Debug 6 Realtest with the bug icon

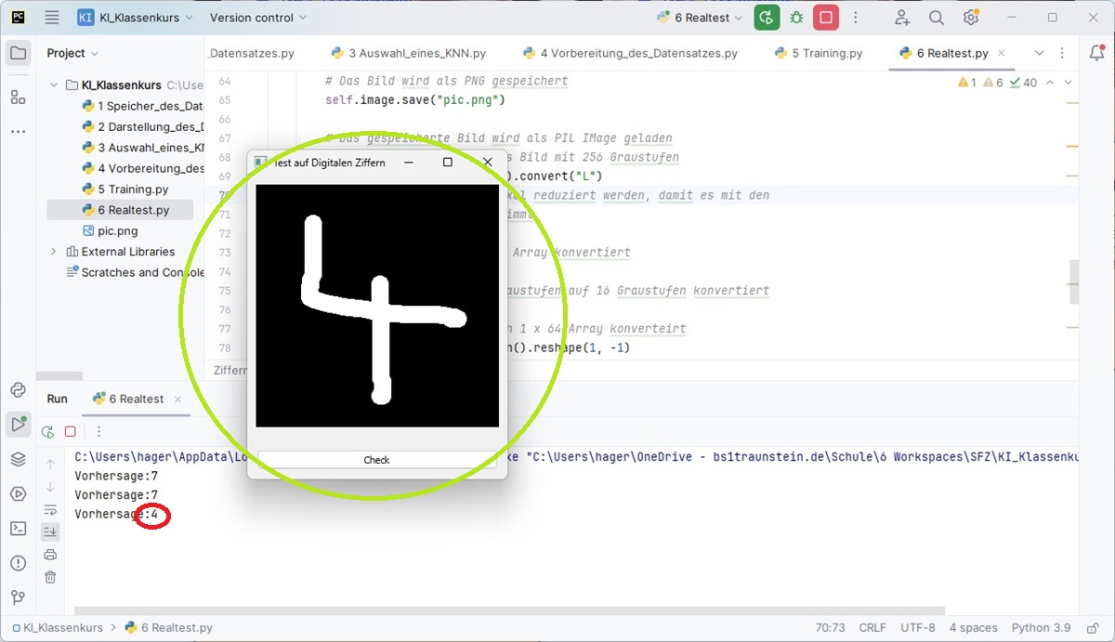(x=796, y=18)
